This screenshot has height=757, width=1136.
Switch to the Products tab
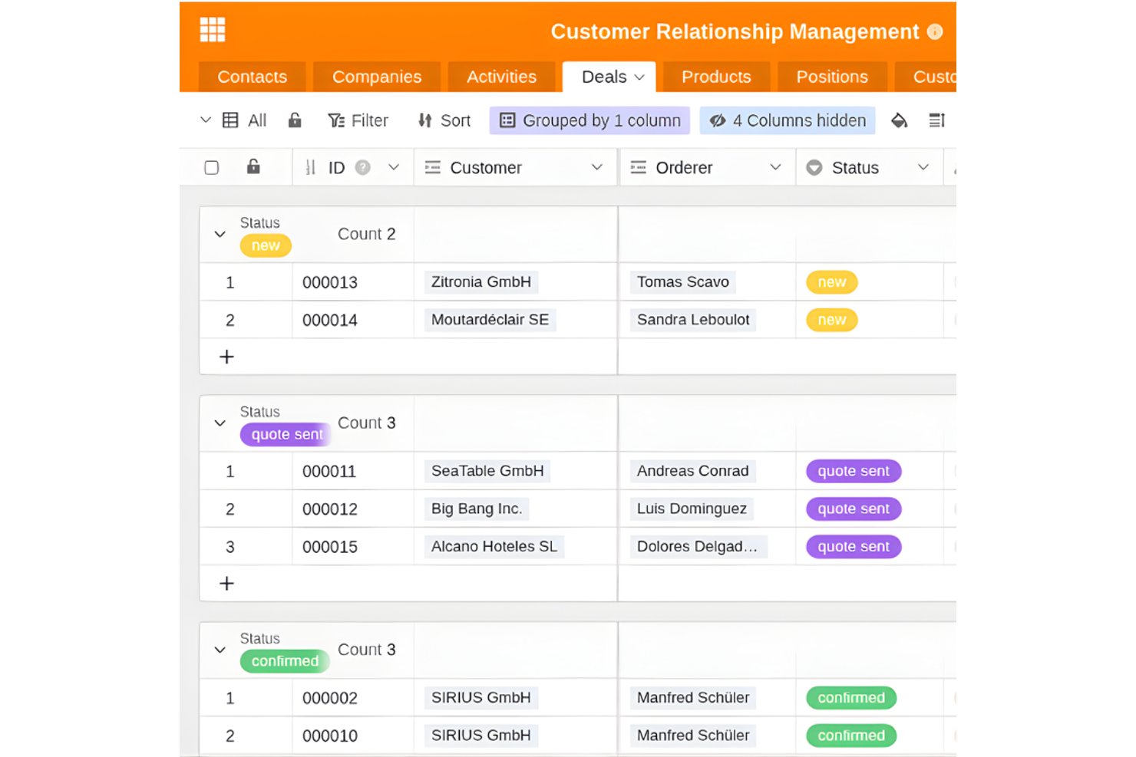[716, 77]
